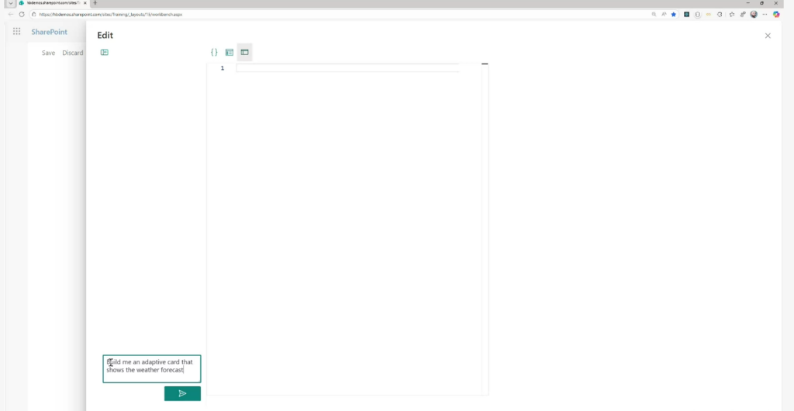Switch to the curly-braces code view
The height and width of the screenshot is (411, 794).
[x=214, y=52]
